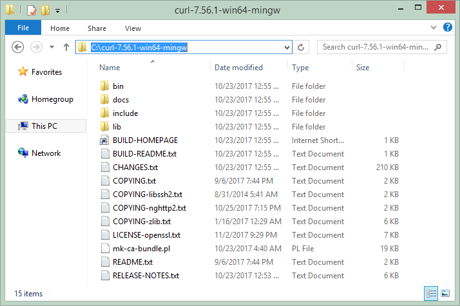Click the file name CHANGES.txt

click(135, 167)
